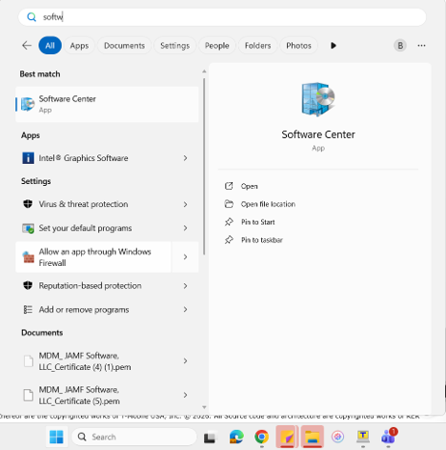
Task: Open the Windows Start button
Action: (56, 437)
